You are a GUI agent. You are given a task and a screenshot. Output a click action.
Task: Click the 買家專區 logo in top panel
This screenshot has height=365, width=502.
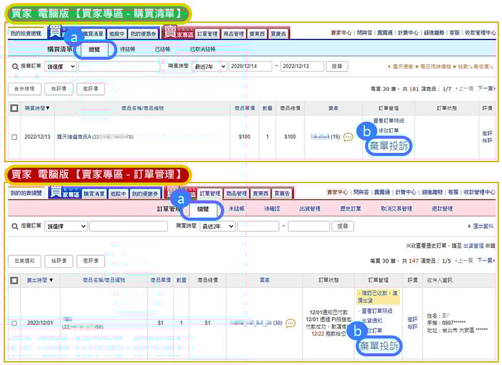(x=64, y=33)
